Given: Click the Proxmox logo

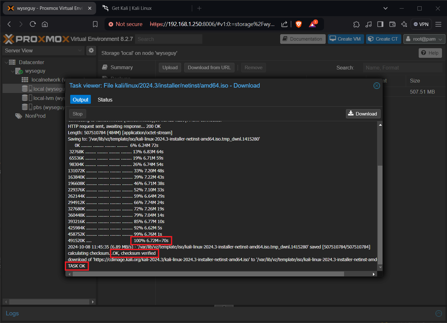Looking at the screenshot, I should coord(36,39).
